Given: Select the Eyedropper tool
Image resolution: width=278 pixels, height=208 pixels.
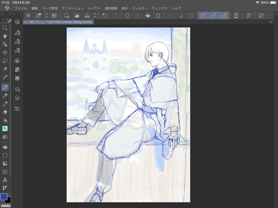Looking at the screenshot, I should [5, 77].
